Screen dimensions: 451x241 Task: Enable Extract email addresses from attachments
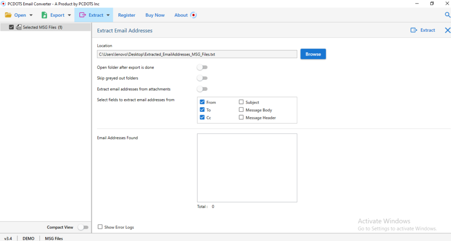click(202, 89)
